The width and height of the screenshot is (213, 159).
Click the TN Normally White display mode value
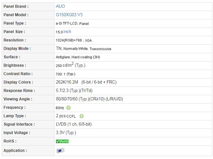(83, 49)
